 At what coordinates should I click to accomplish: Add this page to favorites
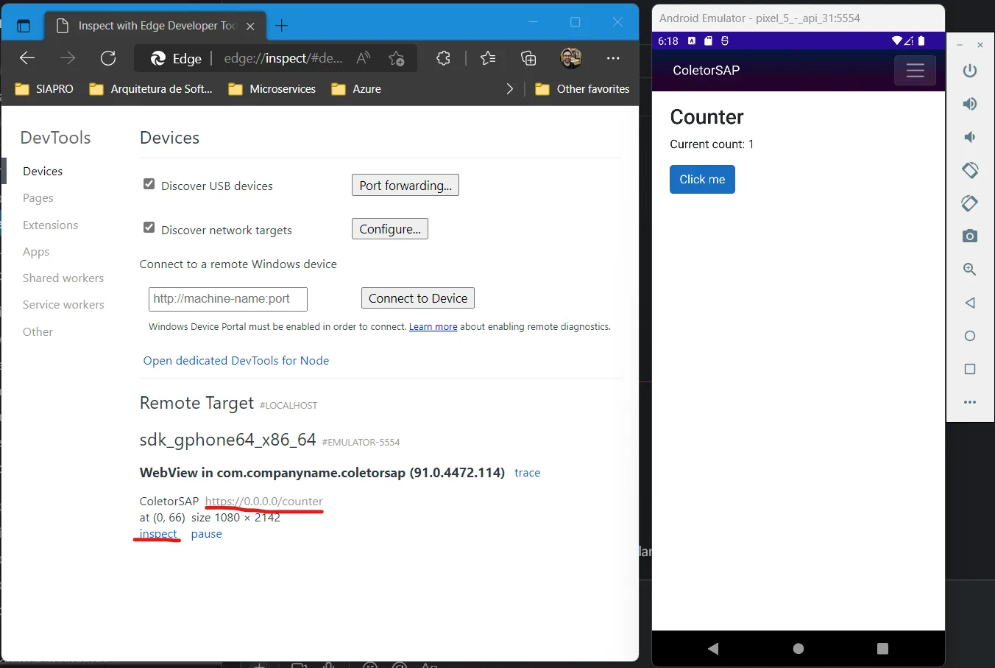(397, 58)
